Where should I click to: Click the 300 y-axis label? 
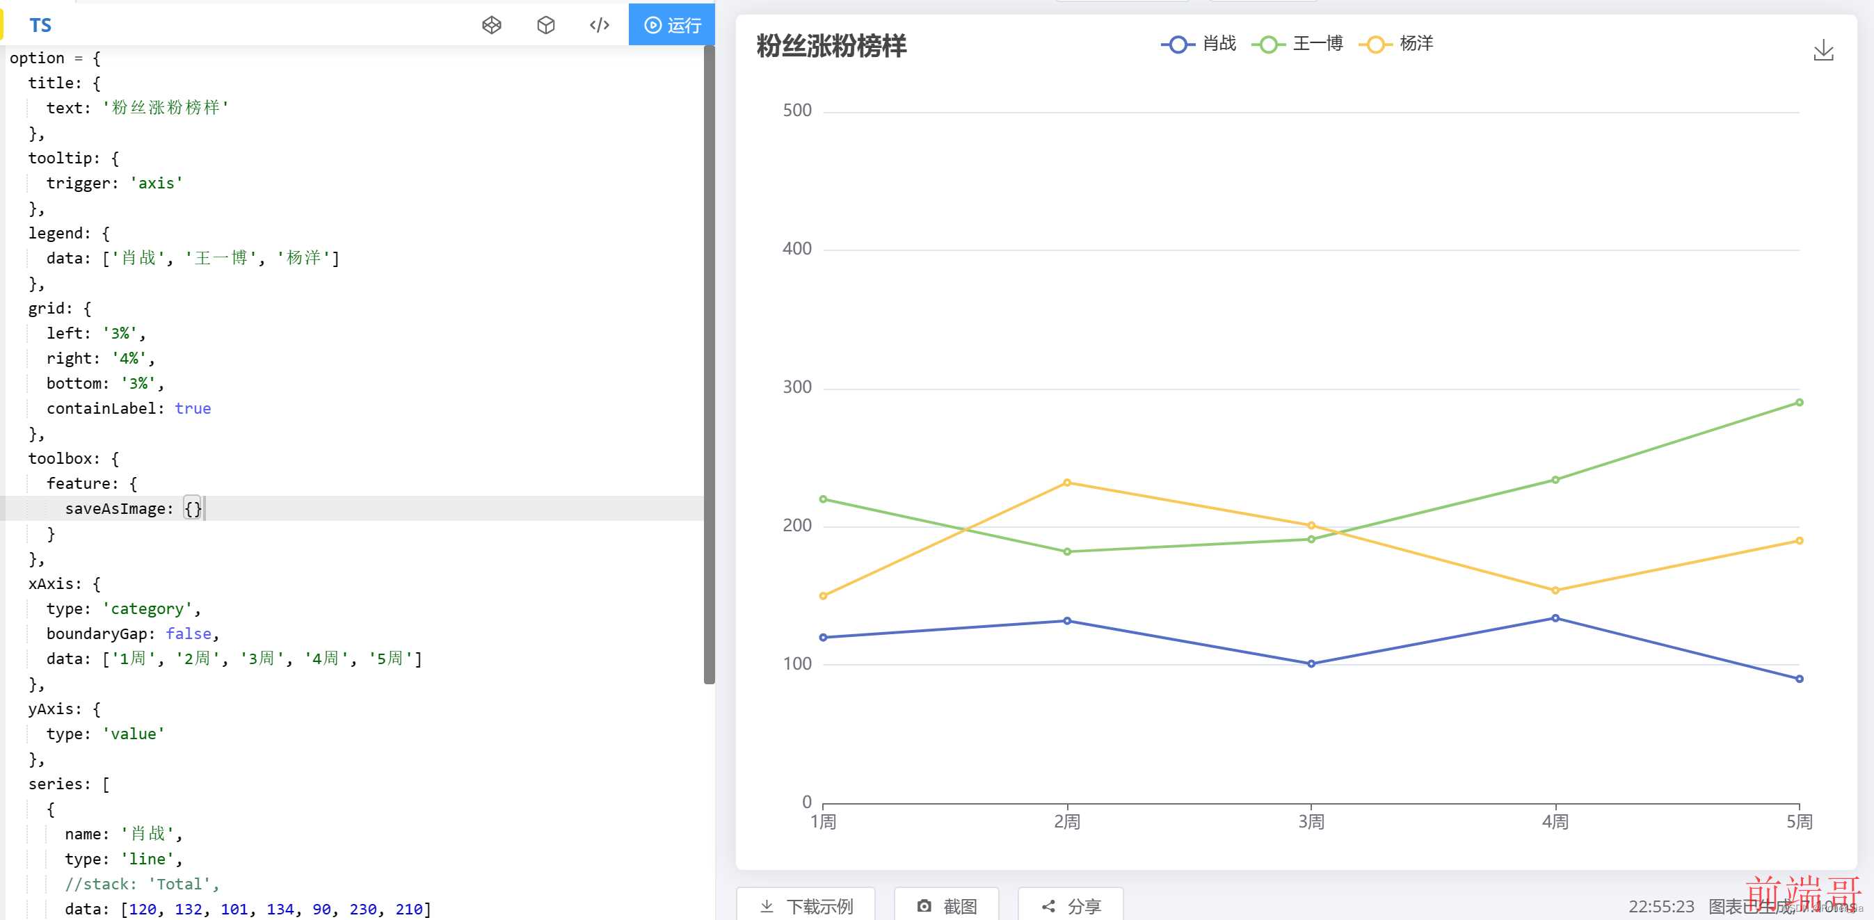[x=796, y=387]
